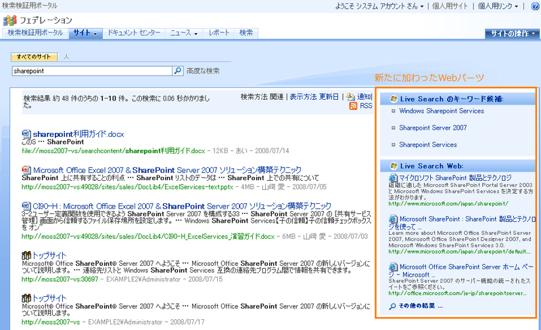Click その他の結果 more results link
Screen dimensions: 541x330
421,306
